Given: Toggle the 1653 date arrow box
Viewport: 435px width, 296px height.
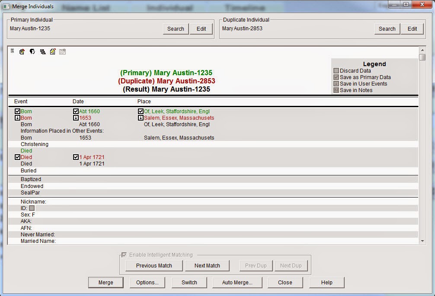Looking at the screenshot, I should tap(76, 118).
